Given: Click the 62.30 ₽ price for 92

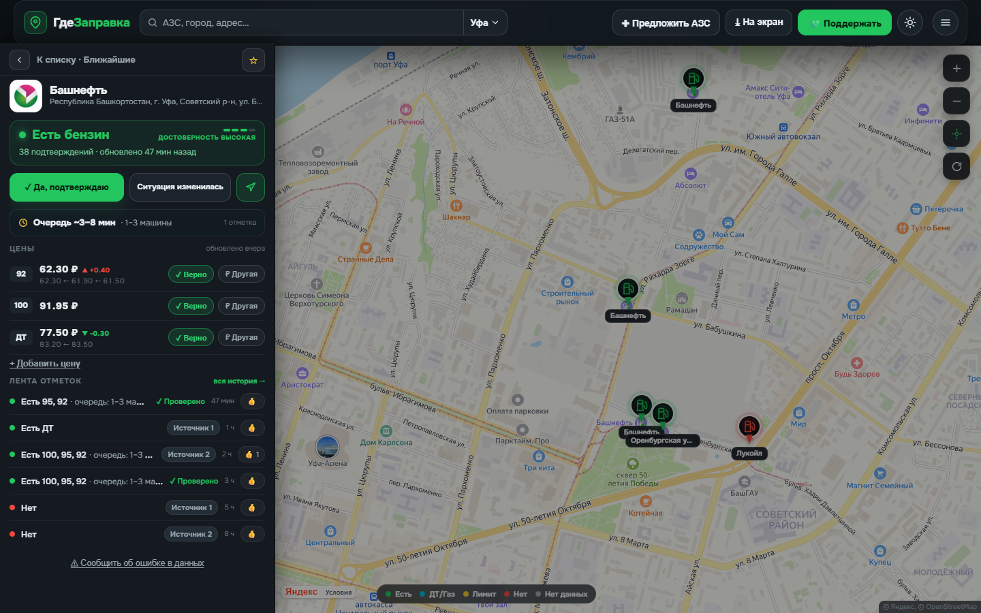Looking at the screenshot, I should [x=59, y=269].
